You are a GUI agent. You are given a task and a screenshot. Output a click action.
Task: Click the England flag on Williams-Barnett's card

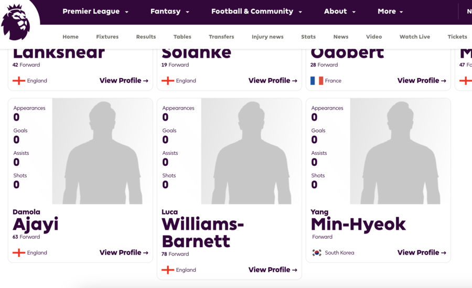tap(168, 270)
